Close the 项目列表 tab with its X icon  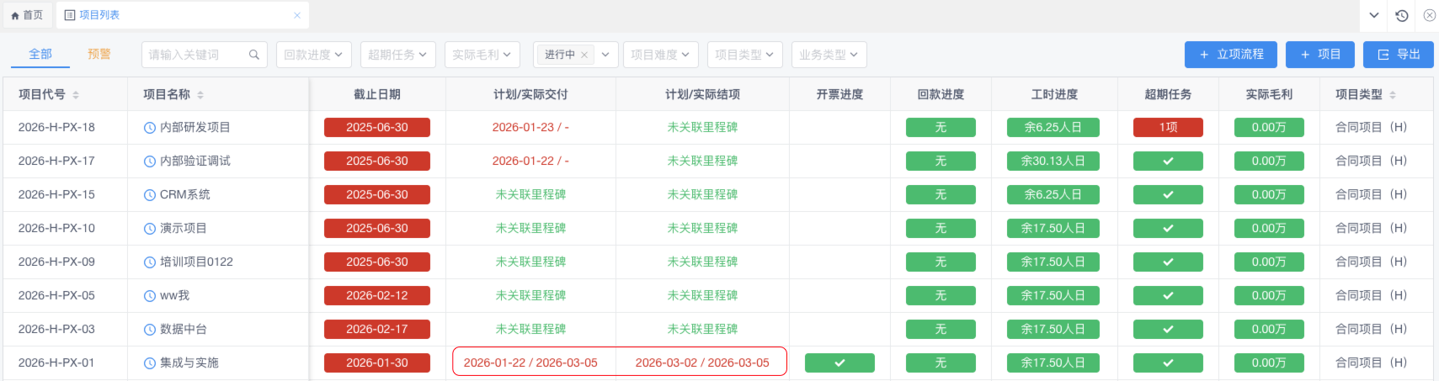(296, 15)
